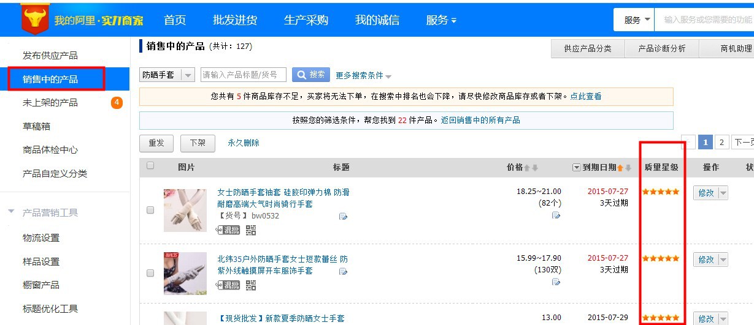
Task: Click the 重发 button
Action: coord(156,143)
